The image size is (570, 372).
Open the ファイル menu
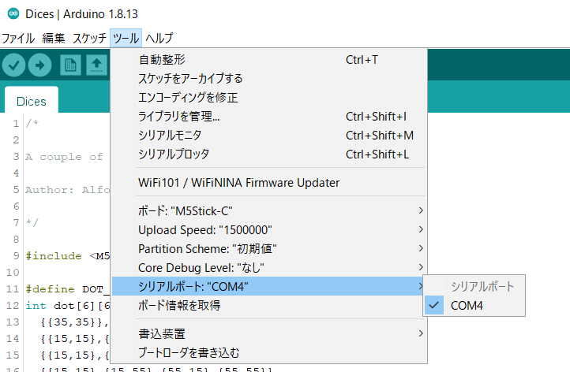pos(18,38)
